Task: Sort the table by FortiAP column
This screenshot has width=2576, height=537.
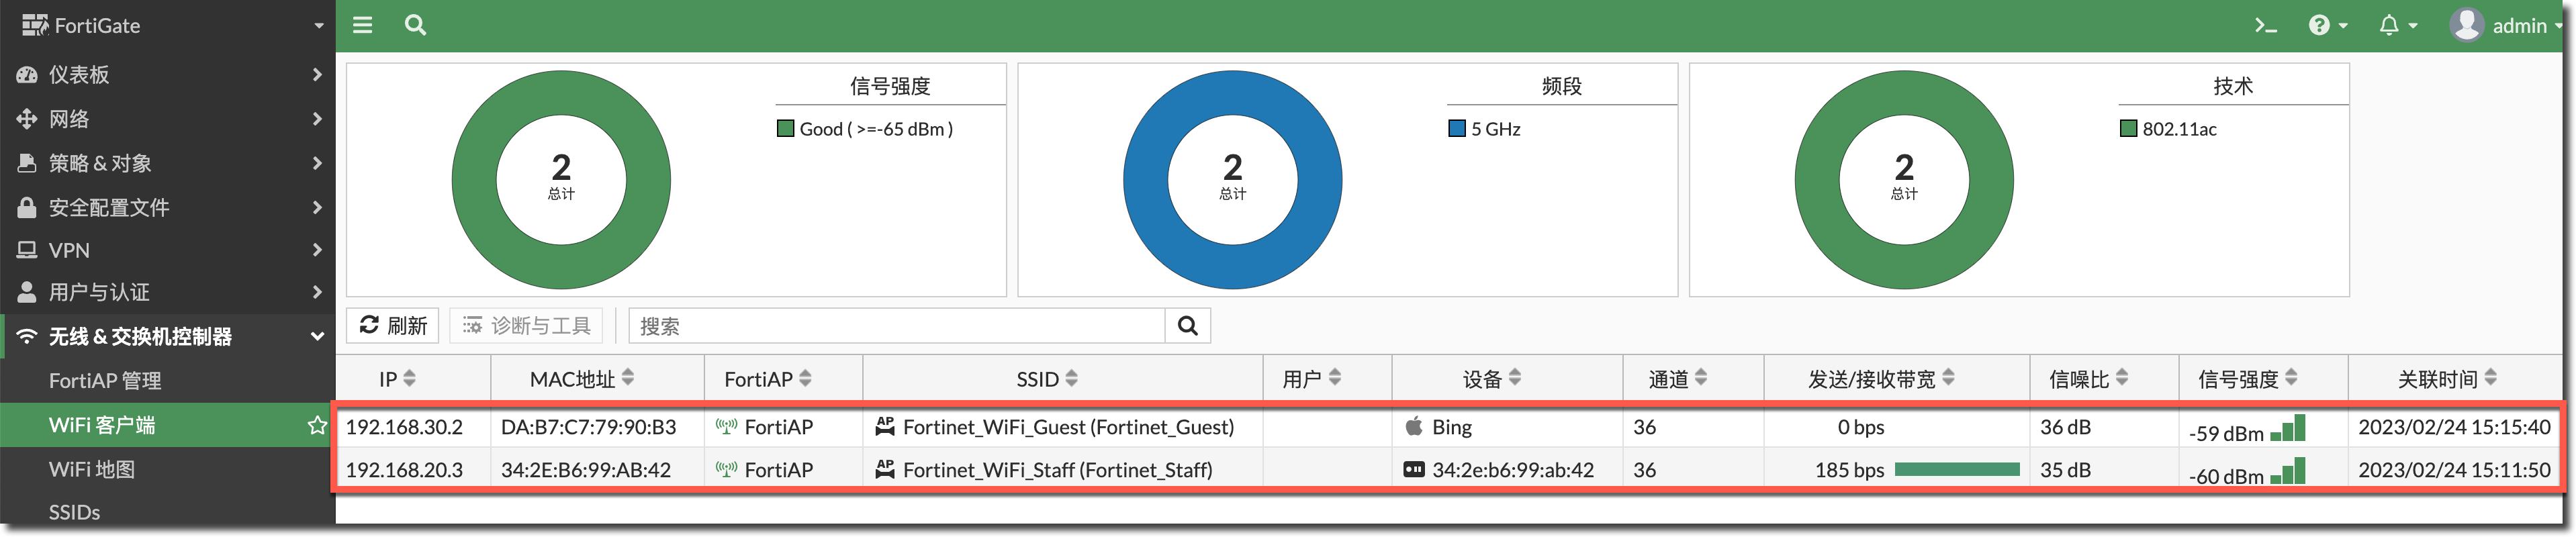Action: tap(768, 379)
